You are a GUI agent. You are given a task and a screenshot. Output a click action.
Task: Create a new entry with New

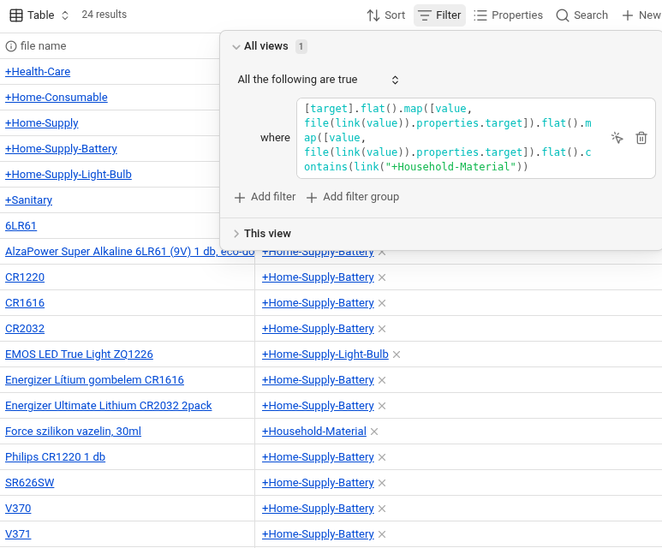pyautogui.click(x=641, y=15)
